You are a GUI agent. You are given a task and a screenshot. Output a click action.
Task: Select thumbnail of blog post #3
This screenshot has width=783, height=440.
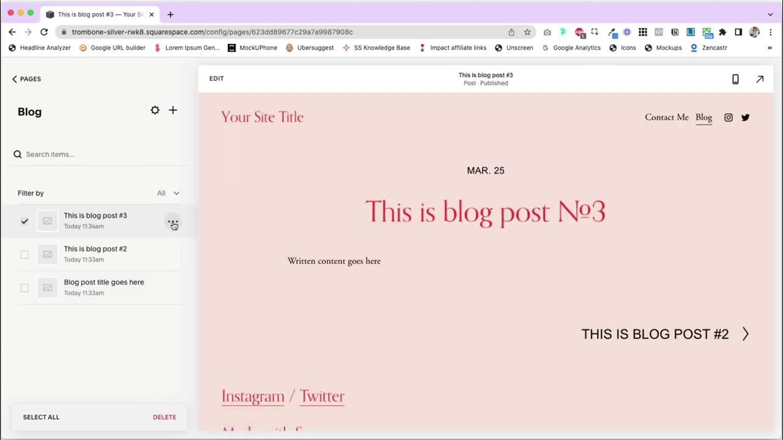tap(48, 221)
